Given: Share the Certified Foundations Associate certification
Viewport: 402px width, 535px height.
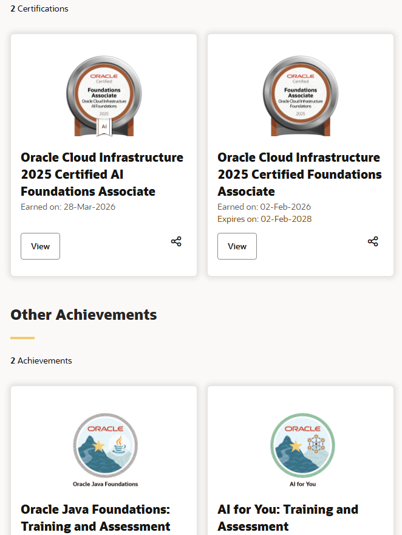Looking at the screenshot, I should point(373,241).
